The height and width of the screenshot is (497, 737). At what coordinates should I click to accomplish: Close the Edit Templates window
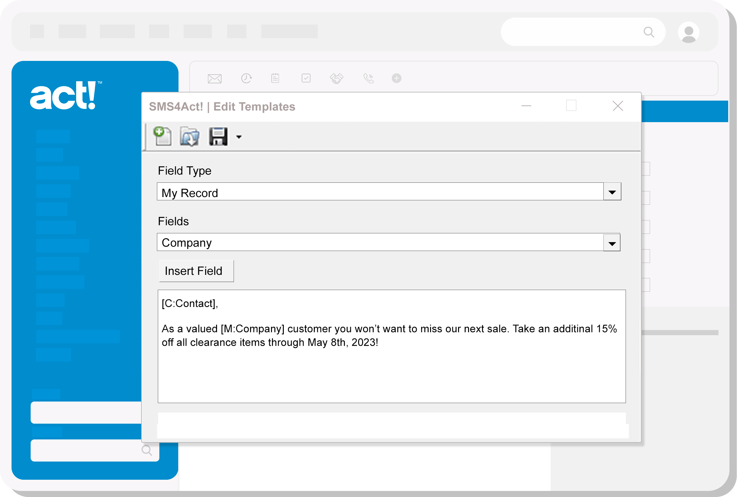click(x=617, y=106)
